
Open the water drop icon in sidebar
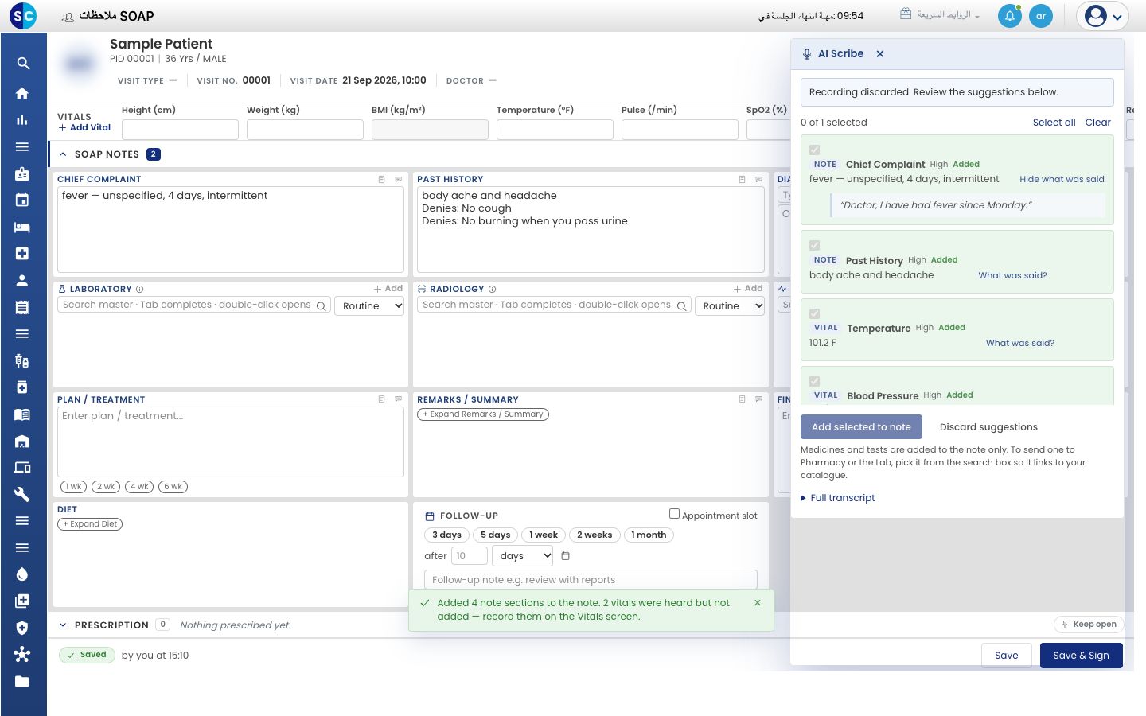(x=22, y=574)
